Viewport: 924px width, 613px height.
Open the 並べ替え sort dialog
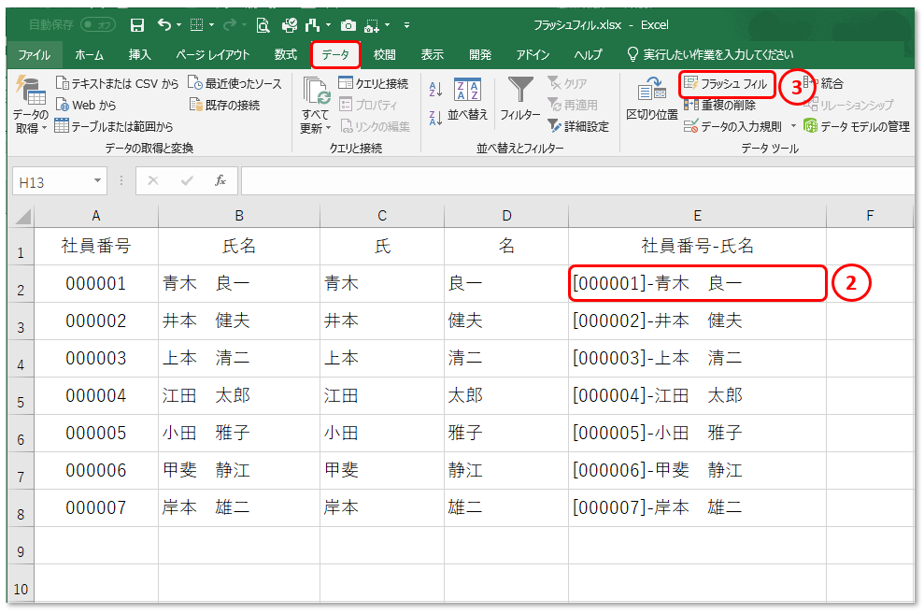coord(467,98)
